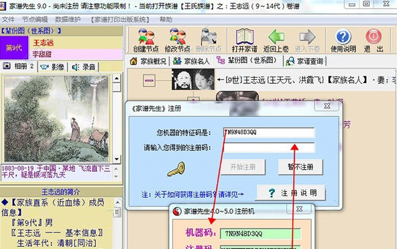This screenshot has width=397, height=249.
Task: Click the 关于如何获得注册码 note text
Action: tap(192, 194)
